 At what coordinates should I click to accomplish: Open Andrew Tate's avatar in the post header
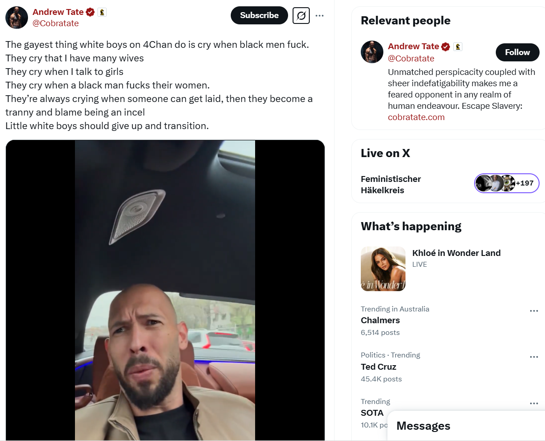[17, 18]
